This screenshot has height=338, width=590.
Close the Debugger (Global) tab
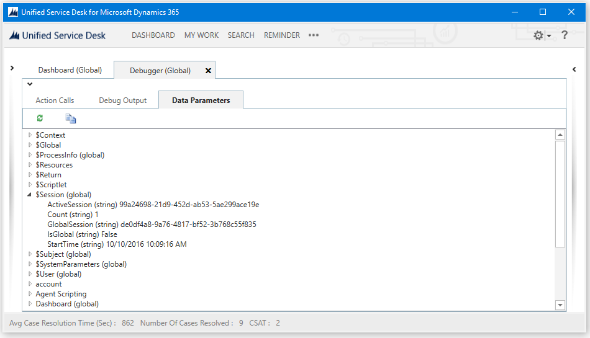pos(208,71)
